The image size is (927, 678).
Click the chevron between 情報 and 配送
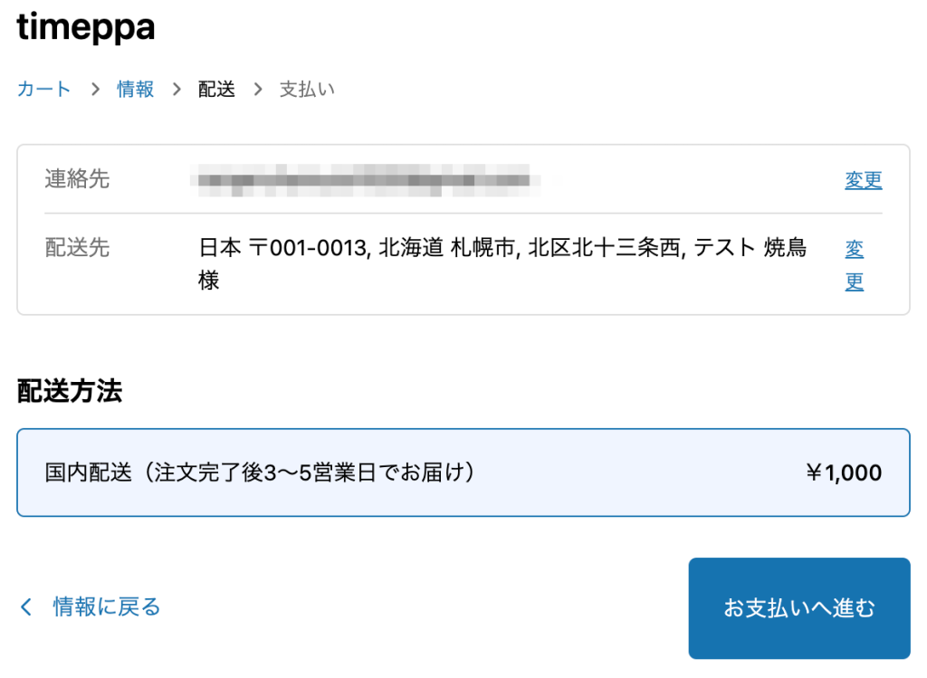[176, 89]
